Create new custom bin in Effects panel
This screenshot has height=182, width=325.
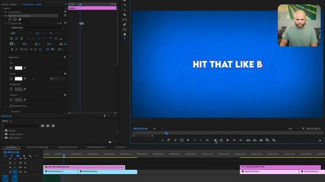click(110, 142)
